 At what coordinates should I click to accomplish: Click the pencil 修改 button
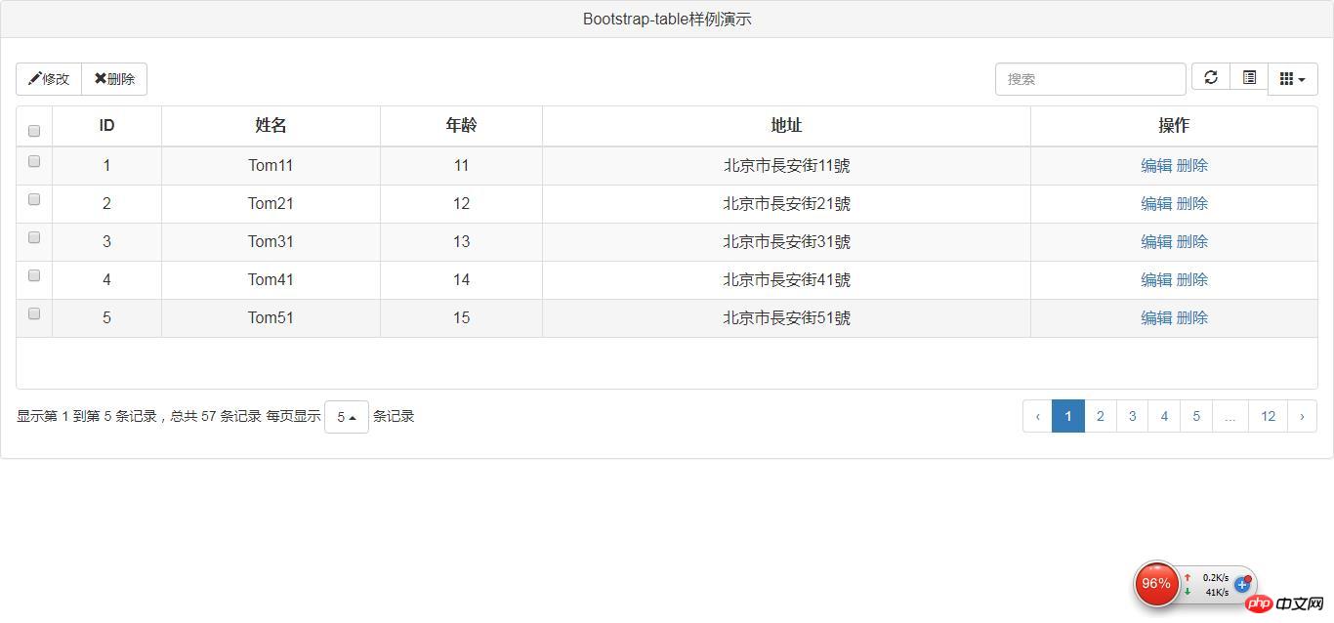click(x=49, y=79)
